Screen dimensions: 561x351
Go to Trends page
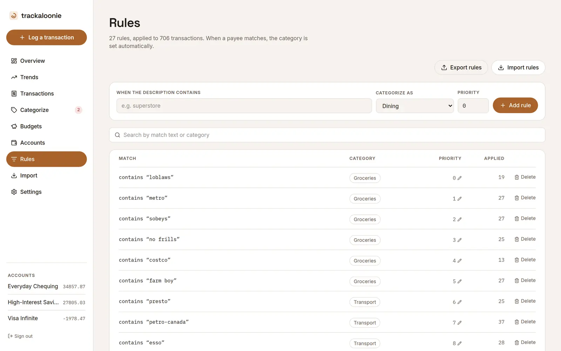[46, 77]
